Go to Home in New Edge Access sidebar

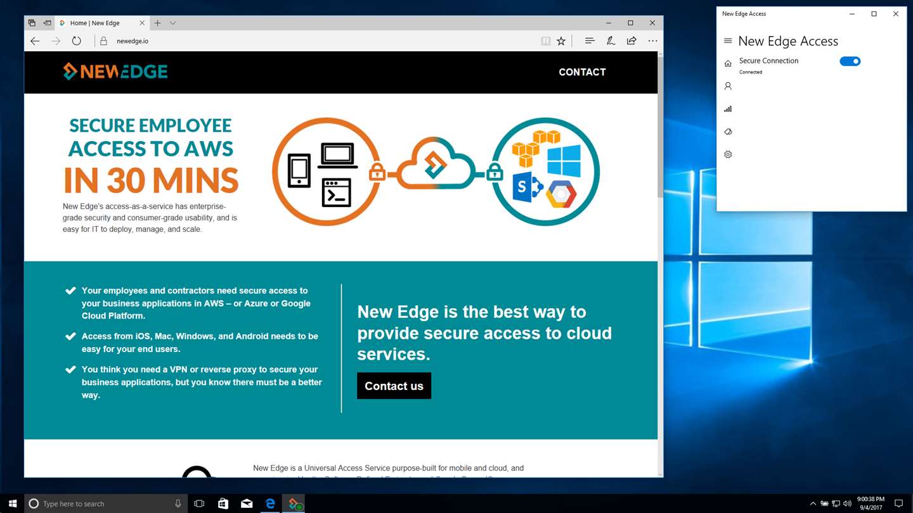coord(728,63)
